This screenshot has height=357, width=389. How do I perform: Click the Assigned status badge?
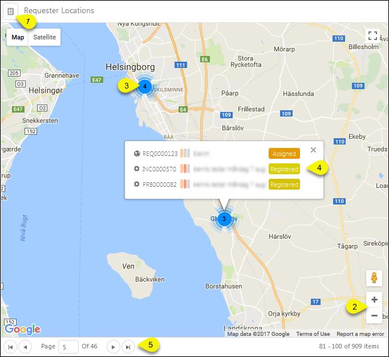click(x=284, y=154)
